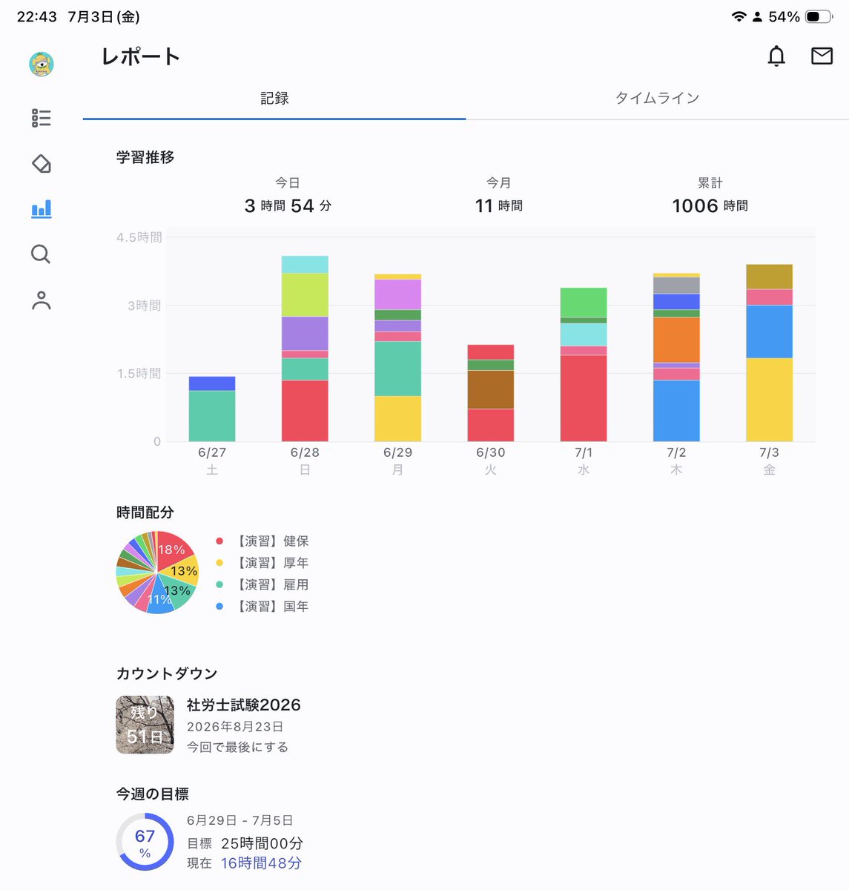Image resolution: width=849 pixels, height=890 pixels.
Task: Open the search magnifier icon
Action: click(x=41, y=254)
